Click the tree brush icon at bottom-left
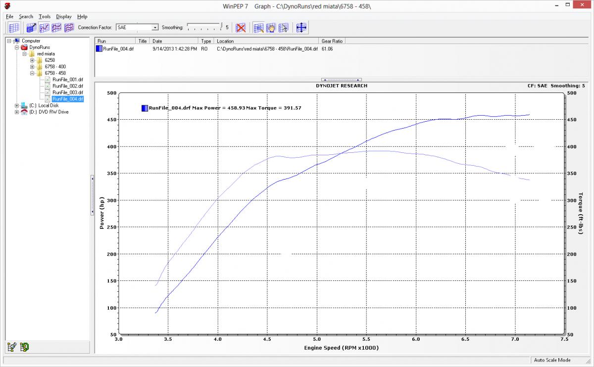 12,347
